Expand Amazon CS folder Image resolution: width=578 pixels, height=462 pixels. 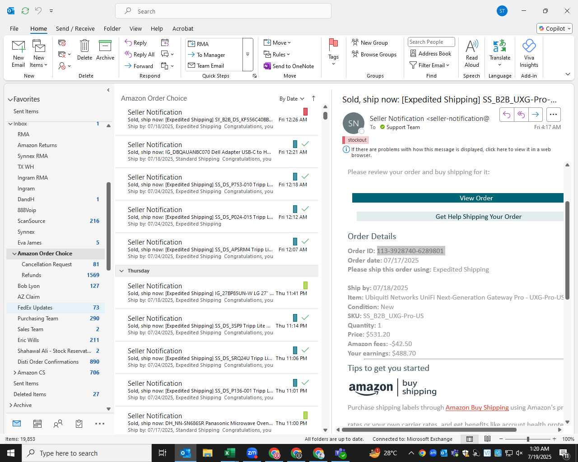tap(14, 373)
